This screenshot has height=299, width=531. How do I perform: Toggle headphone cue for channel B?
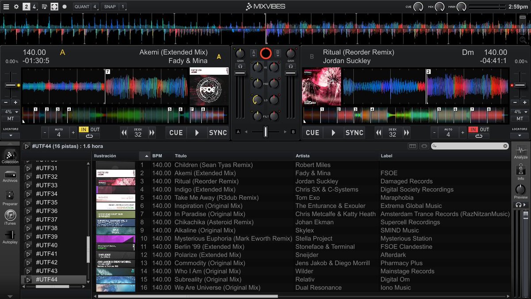(x=290, y=66)
